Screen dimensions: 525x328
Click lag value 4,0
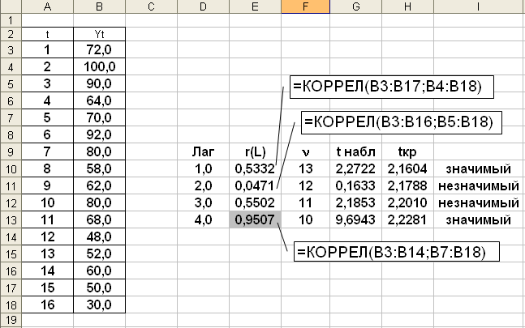pyautogui.click(x=203, y=220)
